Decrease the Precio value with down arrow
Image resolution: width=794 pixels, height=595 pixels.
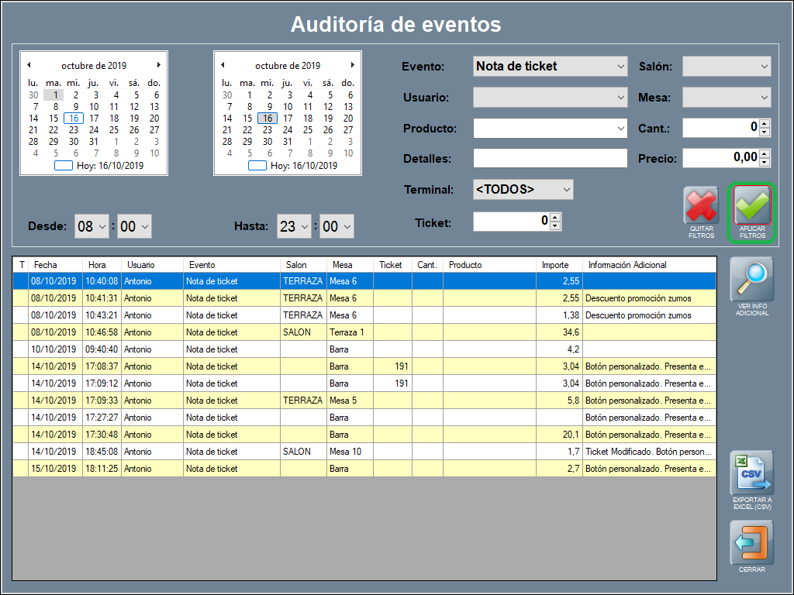click(x=765, y=163)
